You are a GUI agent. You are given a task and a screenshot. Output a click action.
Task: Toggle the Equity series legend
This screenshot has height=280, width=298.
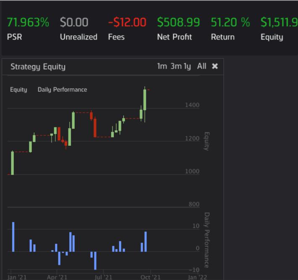(18, 90)
